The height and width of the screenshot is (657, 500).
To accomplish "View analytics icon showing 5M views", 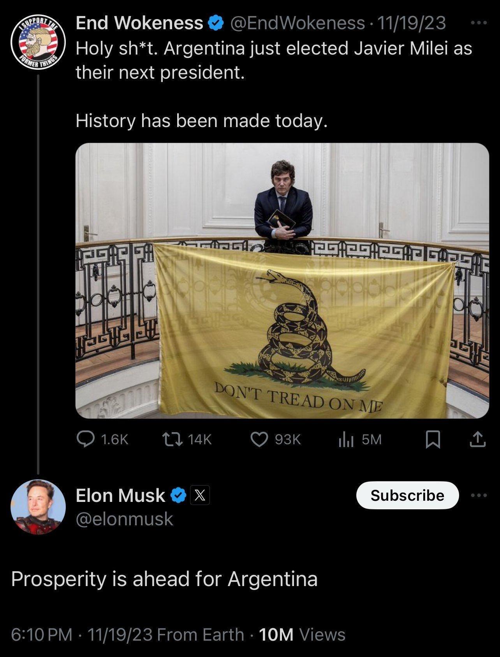I will click(345, 440).
